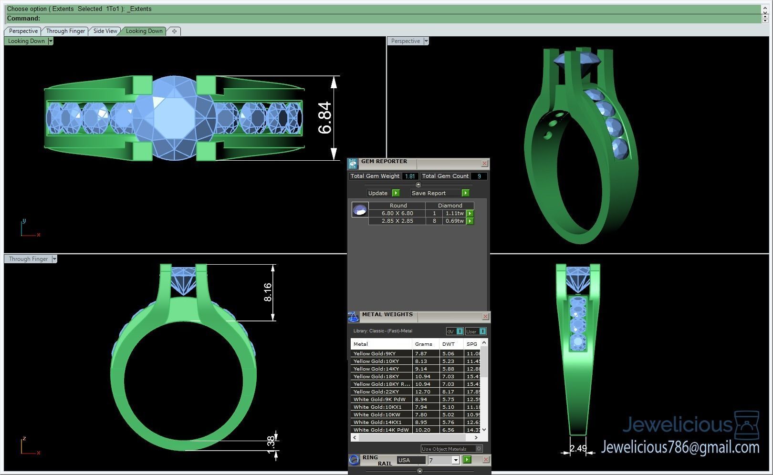Viewport: 773px width, 475px height.
Task: Switch to the Through Finger tab
Action: (x=65, y=31)
